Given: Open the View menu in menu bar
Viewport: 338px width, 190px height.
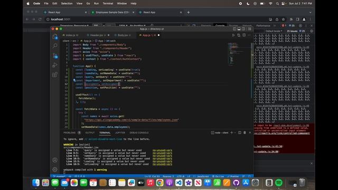Looking at the screenshot, I should pyautogui.click(x=79, y=4).
